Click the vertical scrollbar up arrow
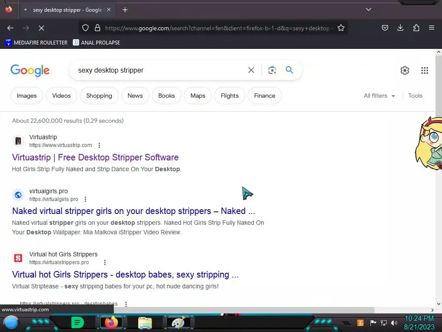This screenshot has width=442, height=332. [439, 52]
